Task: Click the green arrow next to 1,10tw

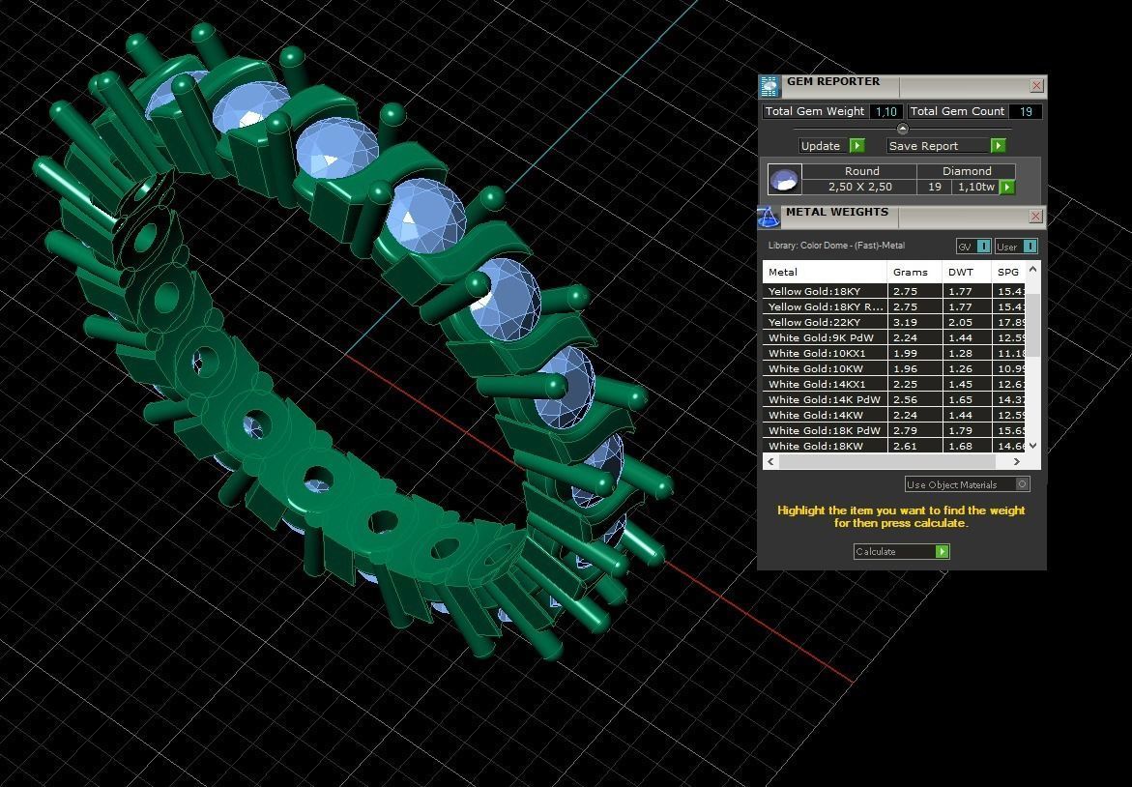Action: coord(1007,187)
